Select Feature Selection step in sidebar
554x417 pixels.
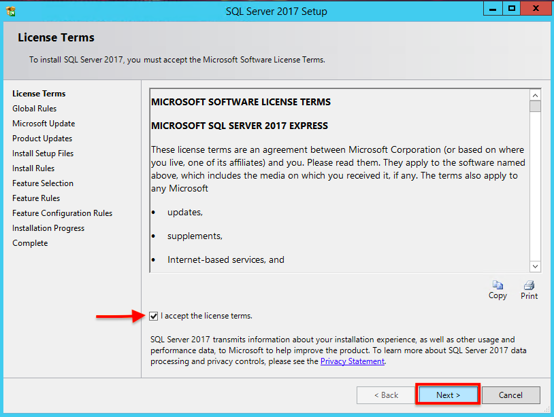[x=43, y=183]
